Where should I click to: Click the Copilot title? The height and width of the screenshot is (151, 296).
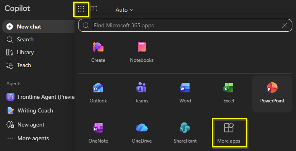click(17, 8)
